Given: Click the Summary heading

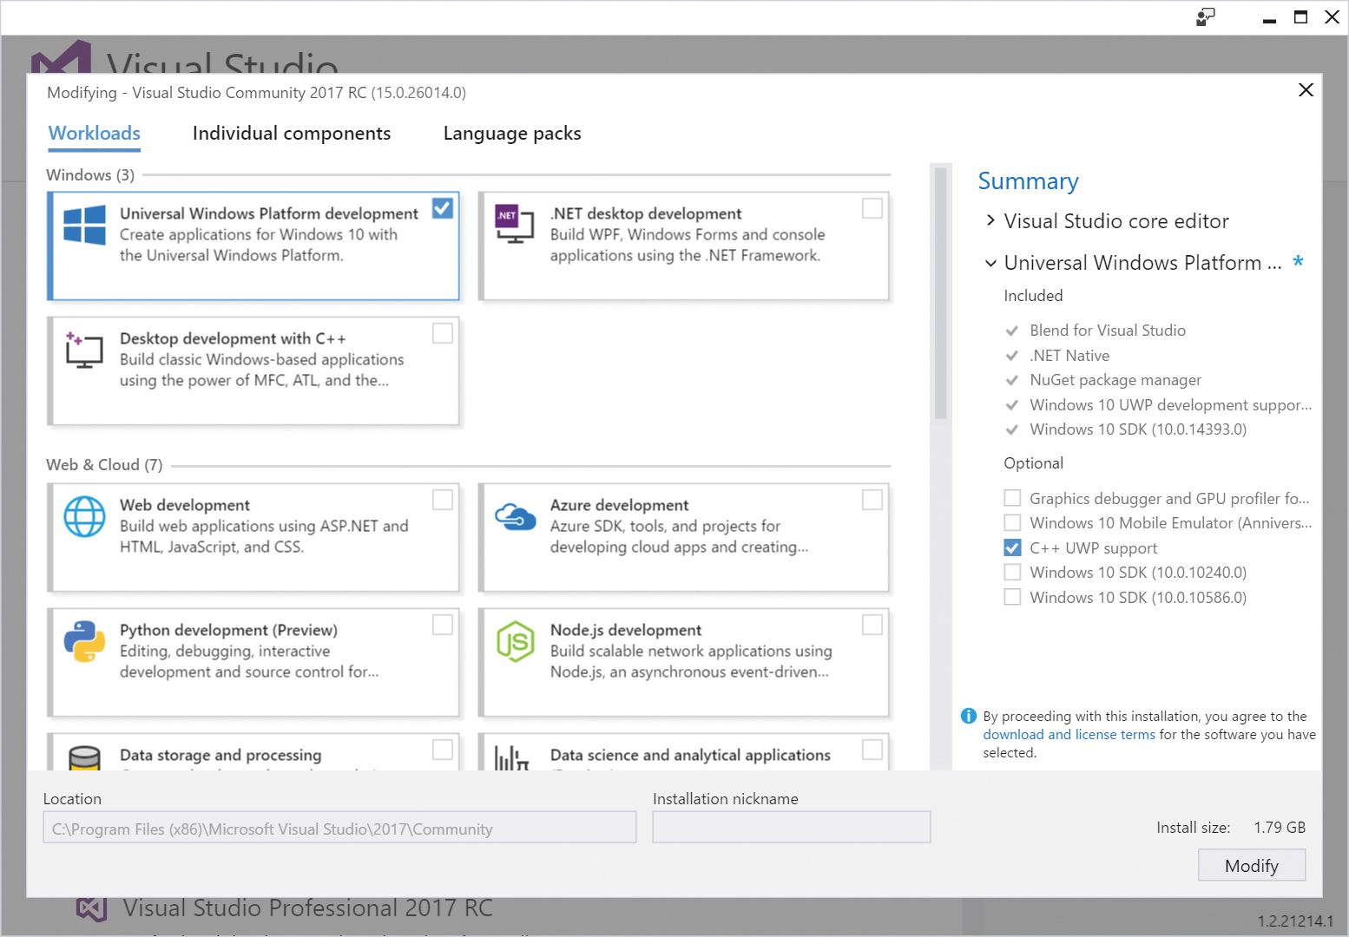Looking at the screenshot, I should (1028, 181).
